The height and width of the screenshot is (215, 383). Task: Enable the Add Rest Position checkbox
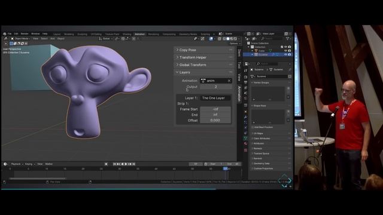tap(253, 127)
